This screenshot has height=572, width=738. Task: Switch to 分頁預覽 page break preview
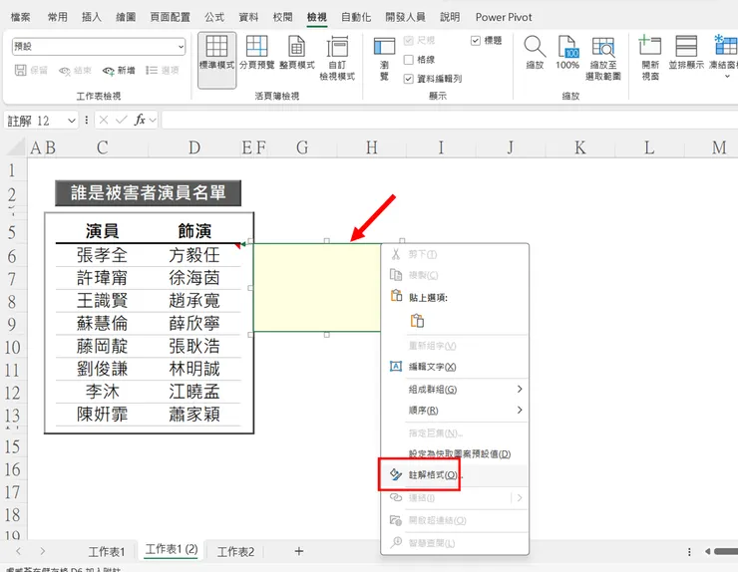tap(256, 53)
